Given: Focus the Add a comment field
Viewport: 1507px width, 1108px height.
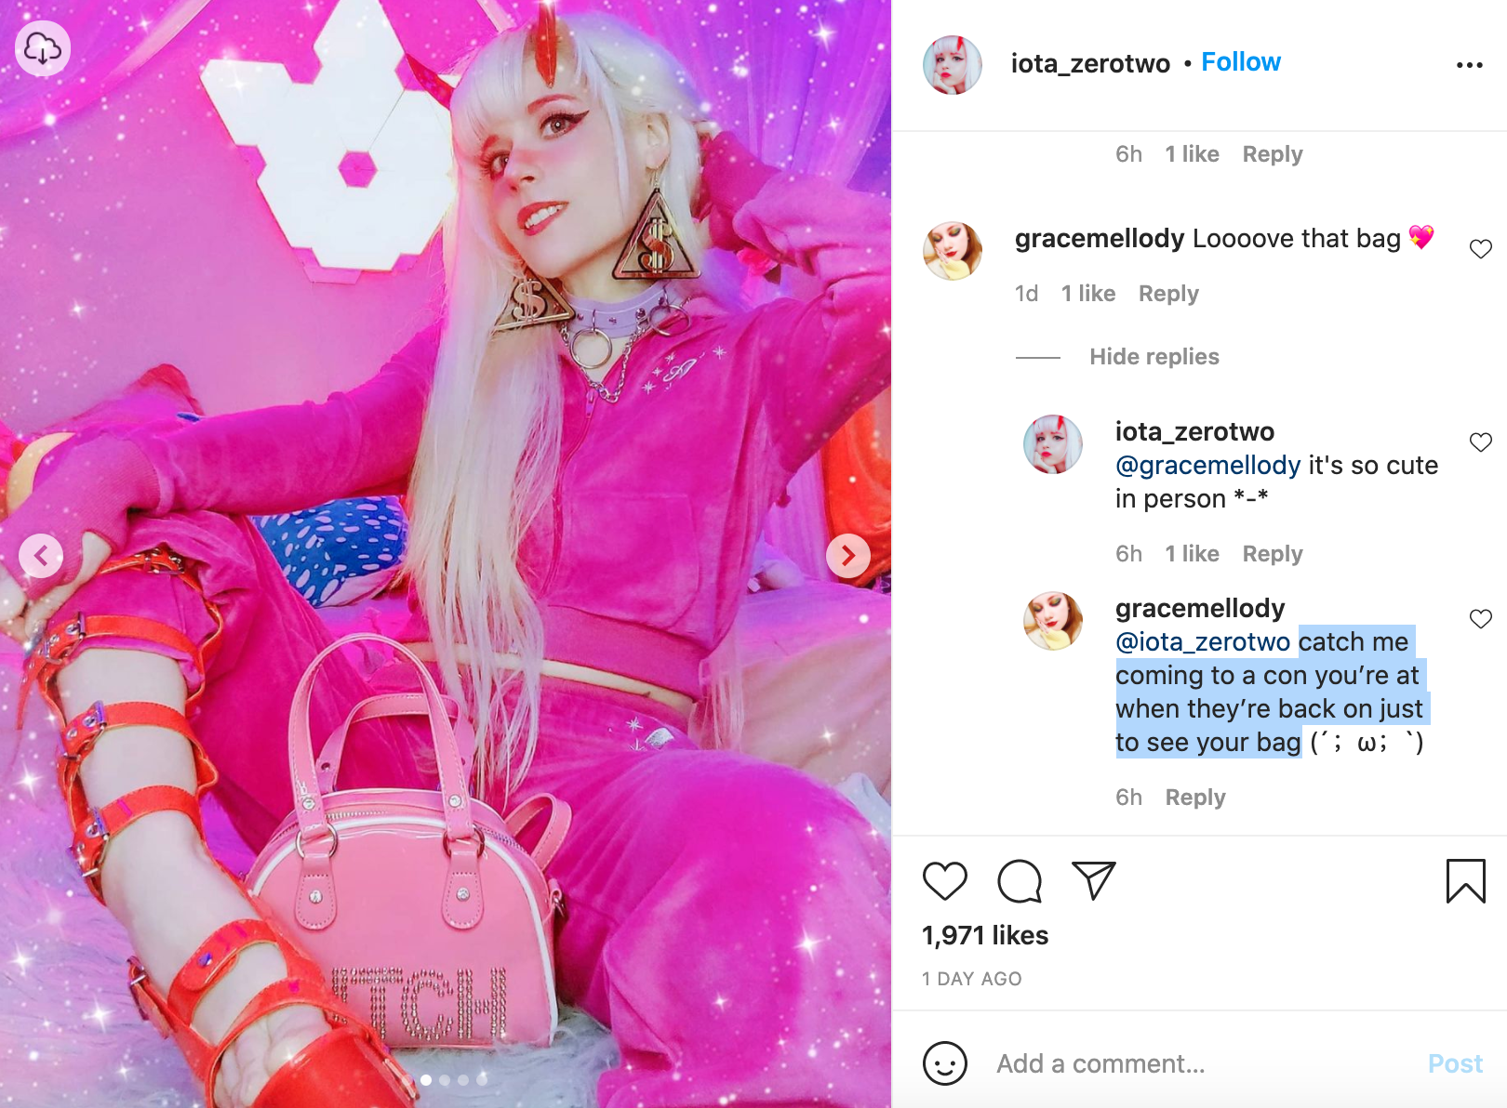Looking at the screenshot, I should (1200, 1063).
